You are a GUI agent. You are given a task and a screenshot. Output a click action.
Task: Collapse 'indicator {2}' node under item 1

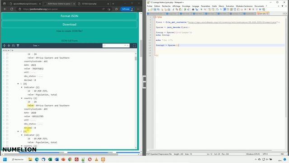pos(22,87)
